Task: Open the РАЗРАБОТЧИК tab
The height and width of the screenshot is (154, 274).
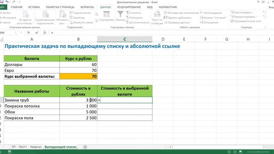Action: point(168,7)
